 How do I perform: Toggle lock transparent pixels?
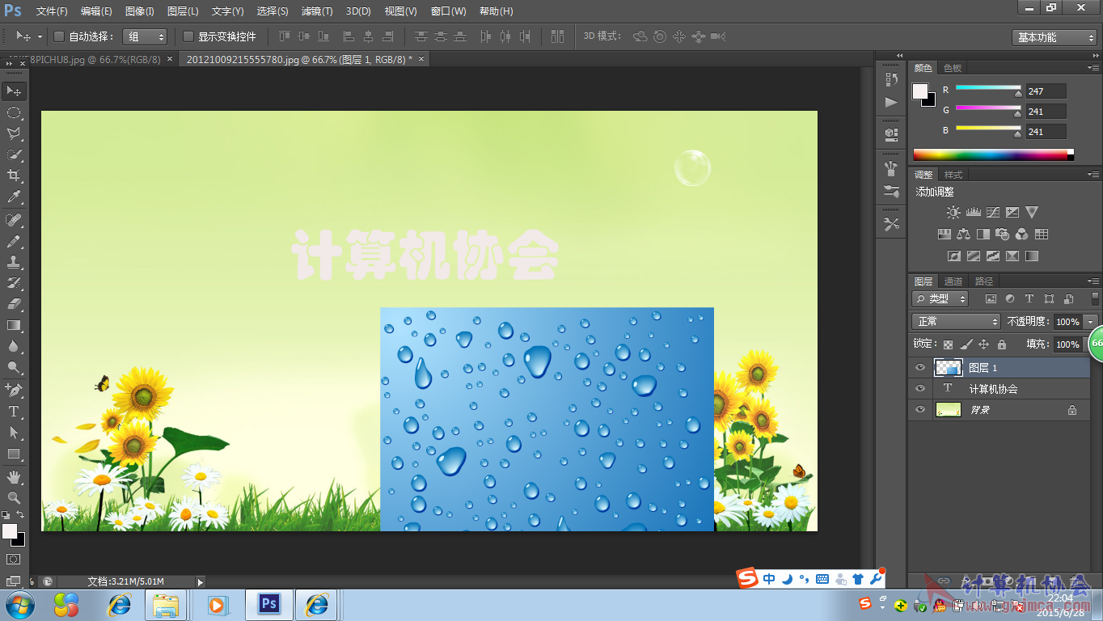[948, 344]
